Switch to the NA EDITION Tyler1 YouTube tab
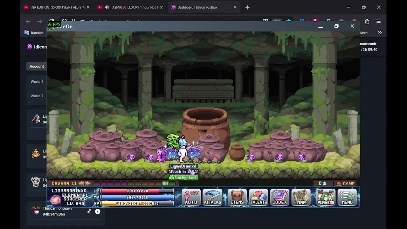The image size is (407, 229). point(57,7)
